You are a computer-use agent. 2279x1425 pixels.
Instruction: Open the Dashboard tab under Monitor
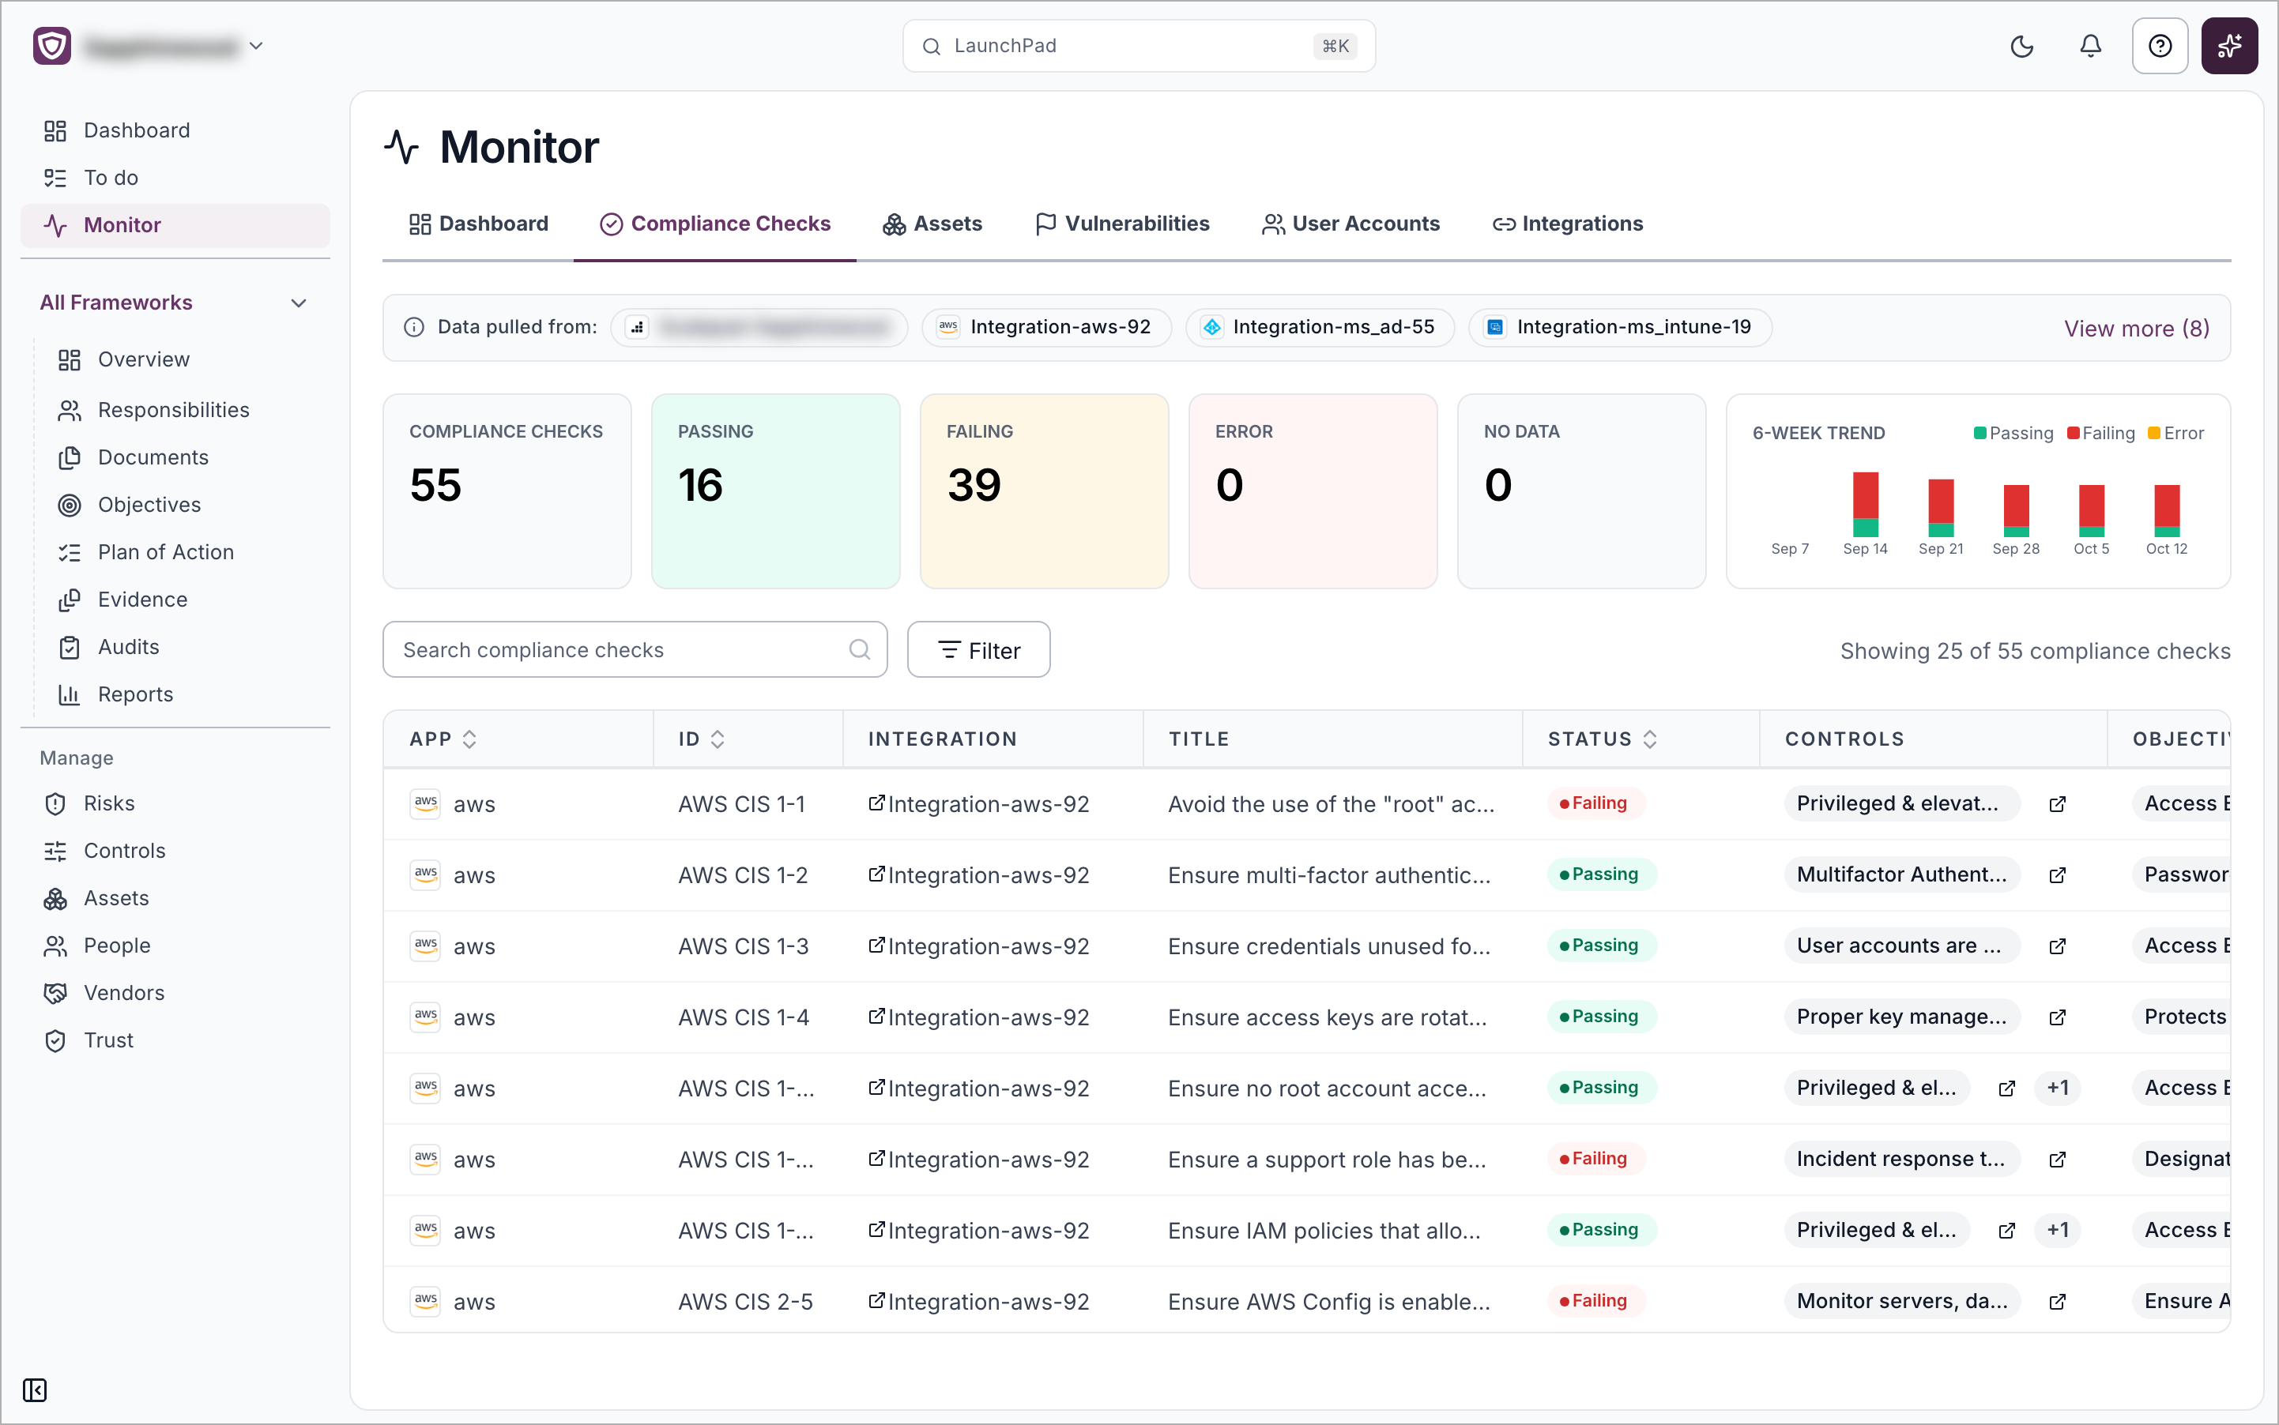478,224
